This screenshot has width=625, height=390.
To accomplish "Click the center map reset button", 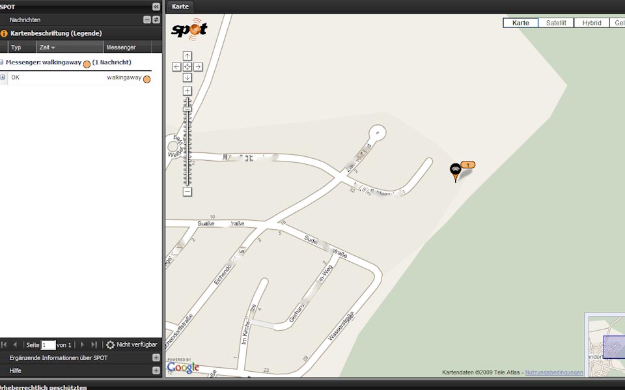I will (x=187, y=66).
